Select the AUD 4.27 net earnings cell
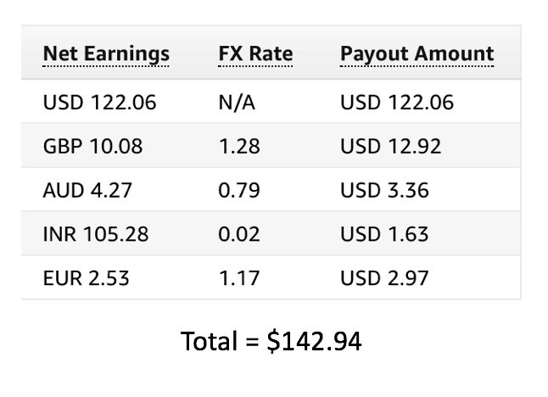 [x=87, y=190]
